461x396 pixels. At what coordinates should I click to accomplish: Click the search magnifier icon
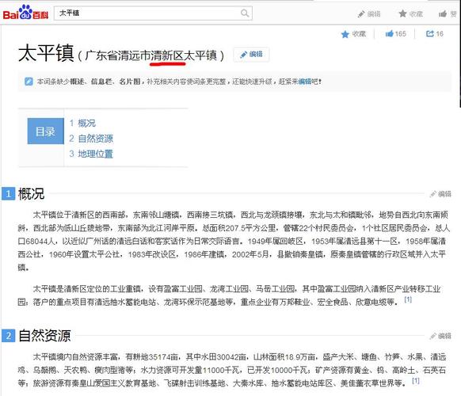[x=245, y=13]
